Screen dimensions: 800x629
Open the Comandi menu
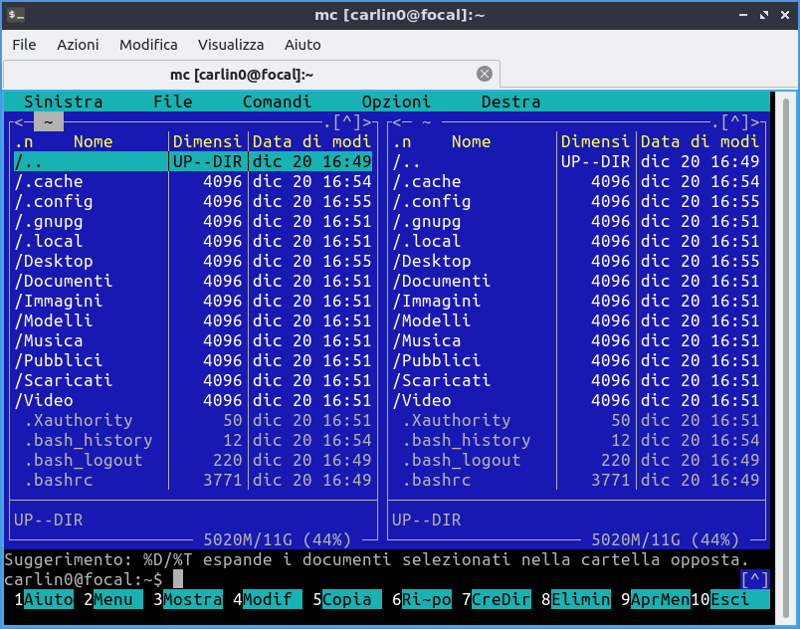tap(277, 102)
